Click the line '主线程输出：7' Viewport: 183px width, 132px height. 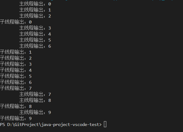35,94
